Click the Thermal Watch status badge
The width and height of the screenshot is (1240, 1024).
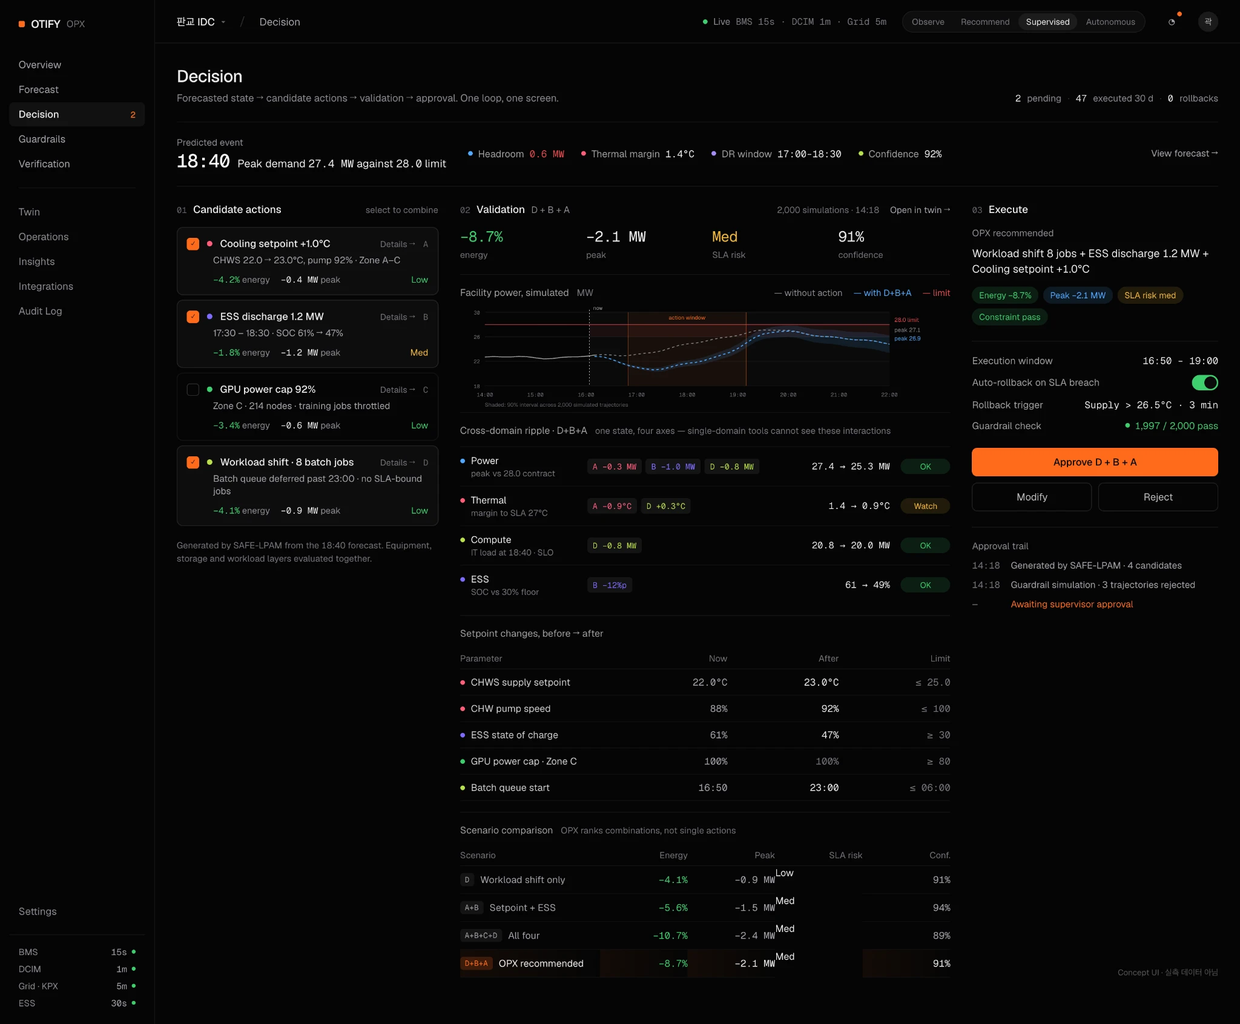pos(925,506)
